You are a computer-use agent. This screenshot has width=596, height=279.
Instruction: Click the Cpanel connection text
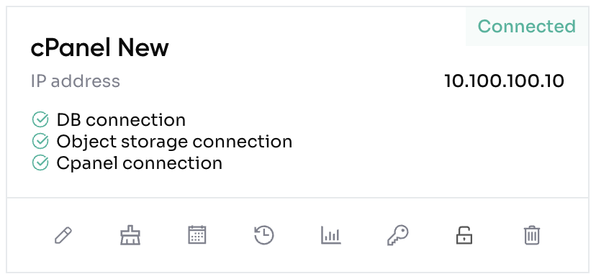[140, 164]
